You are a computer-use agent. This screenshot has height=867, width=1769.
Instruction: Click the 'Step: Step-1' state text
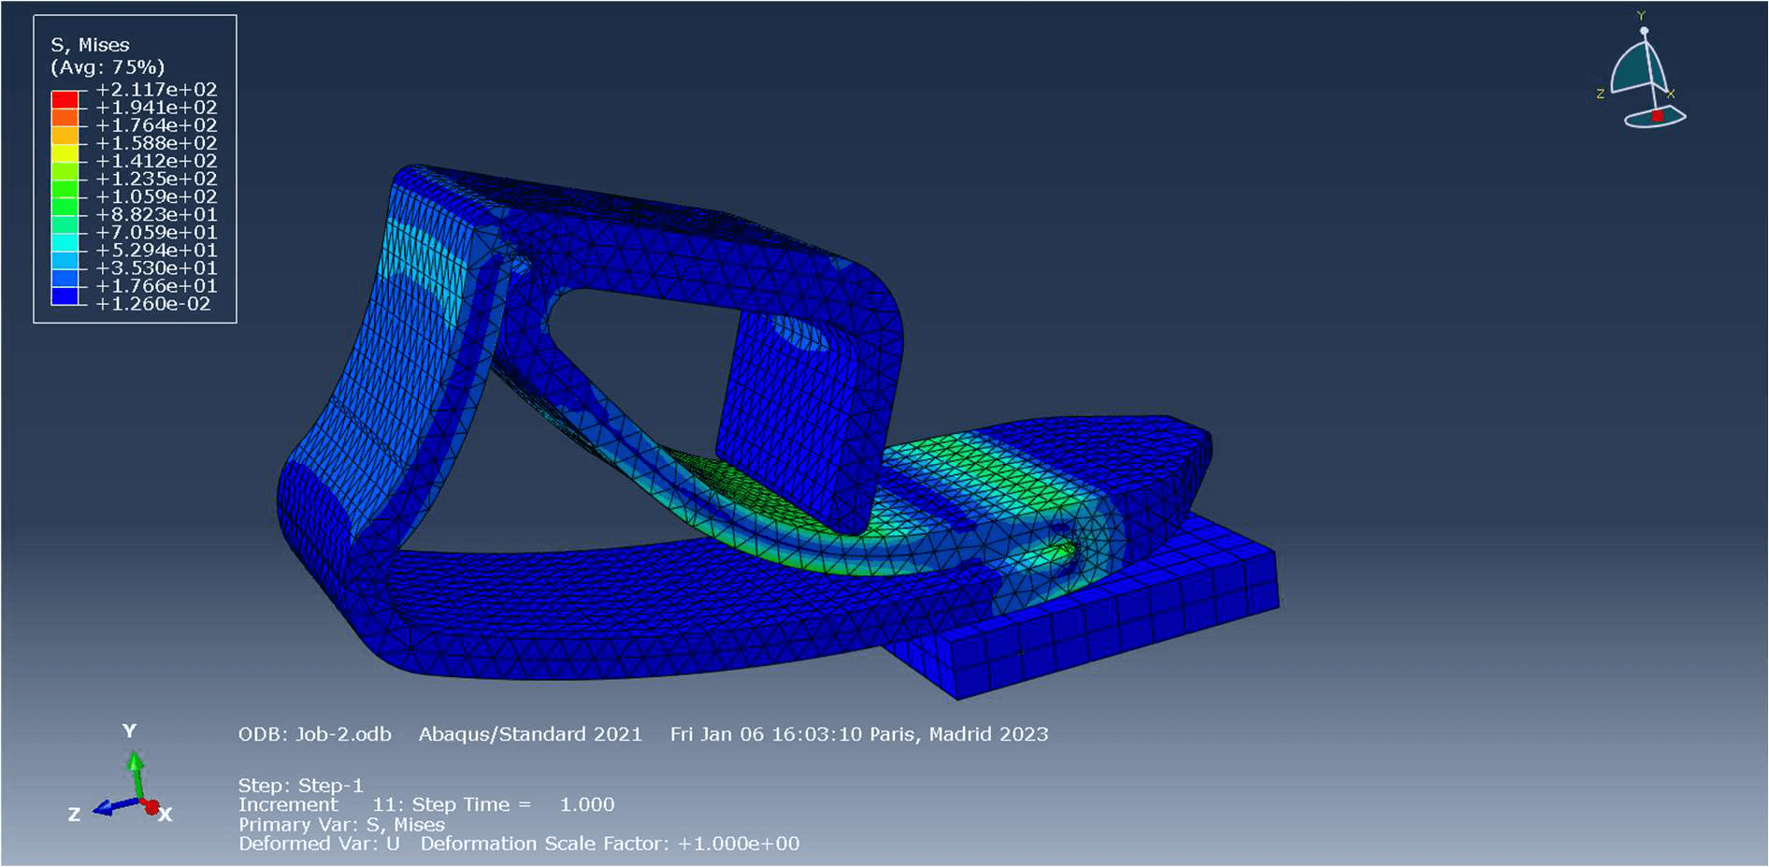(300, 786)
